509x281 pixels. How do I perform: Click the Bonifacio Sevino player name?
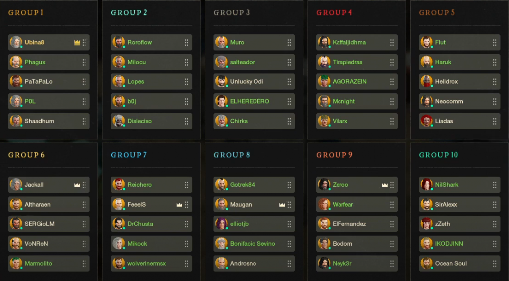253,244
